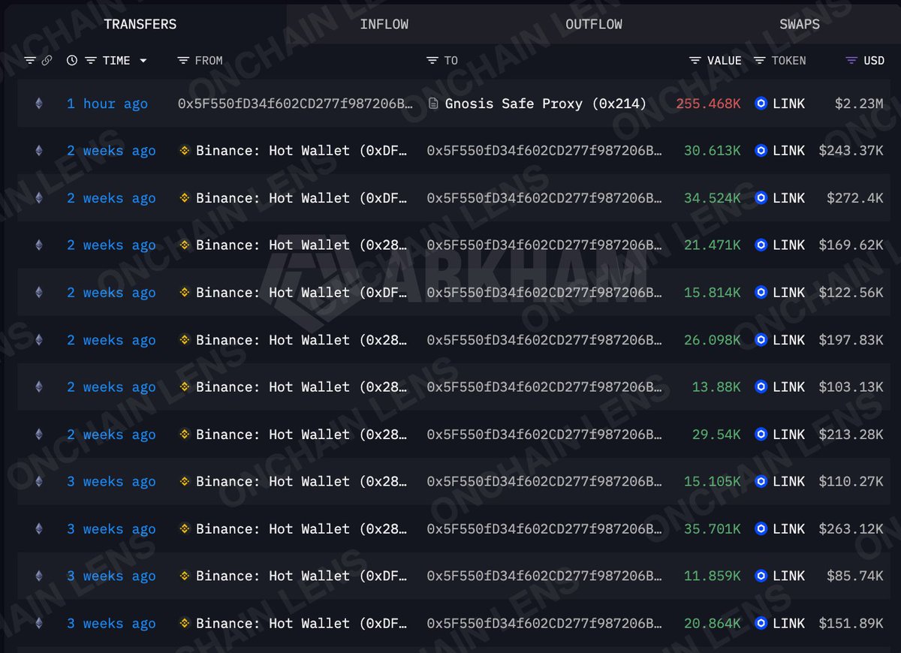Click LINK token icon in $243.37K row
The width and height of the screenshot is (901, 653).
pyautogui.click(x=761, y=151)
